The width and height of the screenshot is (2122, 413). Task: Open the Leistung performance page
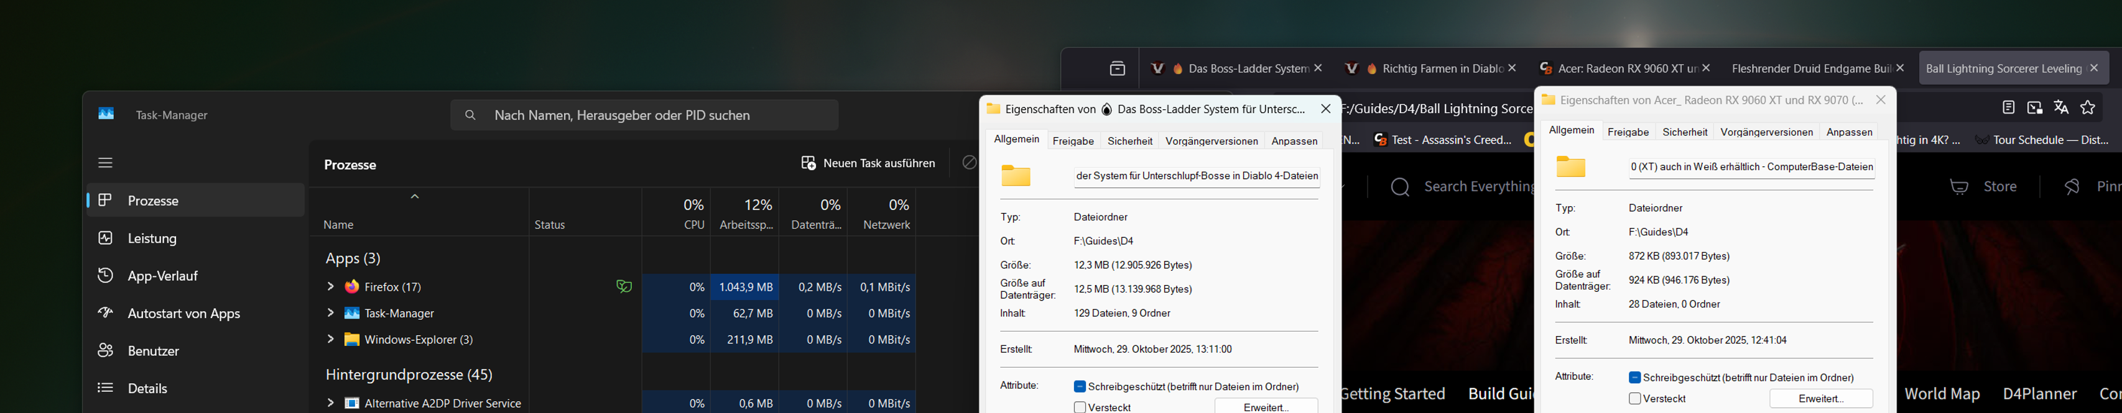point(195,238)
